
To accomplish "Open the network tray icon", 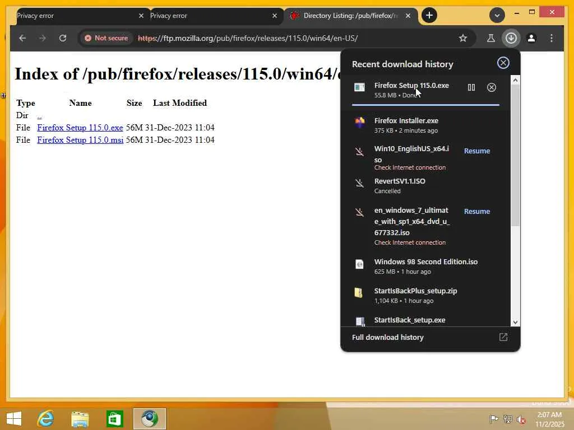I will pyautogui.click(x=507, y=419).
